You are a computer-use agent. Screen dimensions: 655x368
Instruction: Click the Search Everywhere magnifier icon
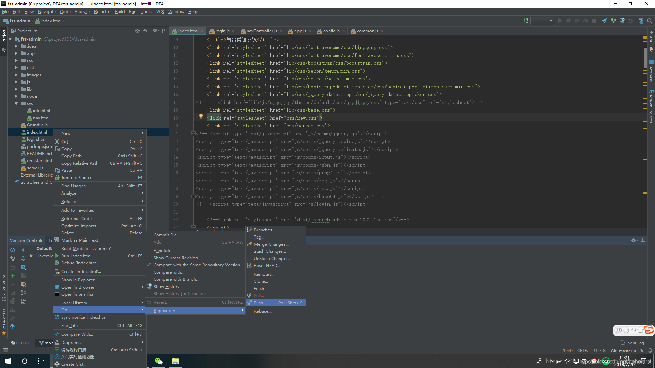click(650, 21)
